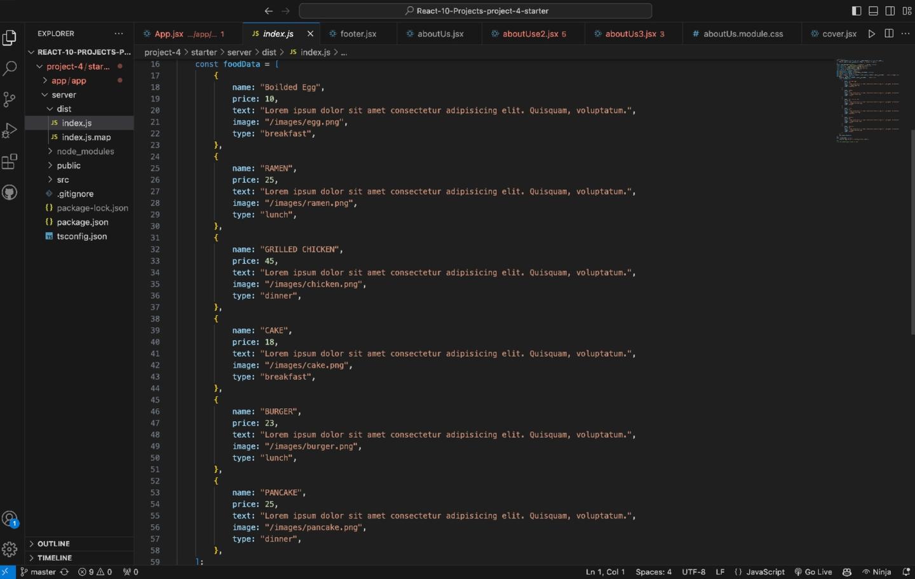Expand the node_modules folder
The height and width of the screenshot is (579, 915).
pos(79,151)
